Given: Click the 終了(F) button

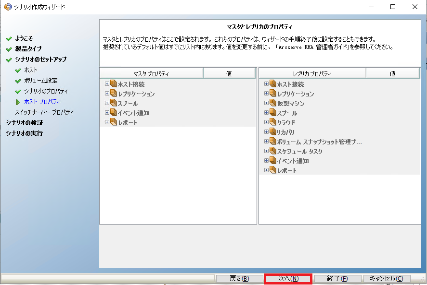Looking at the screenshot, I should (337, 279).
